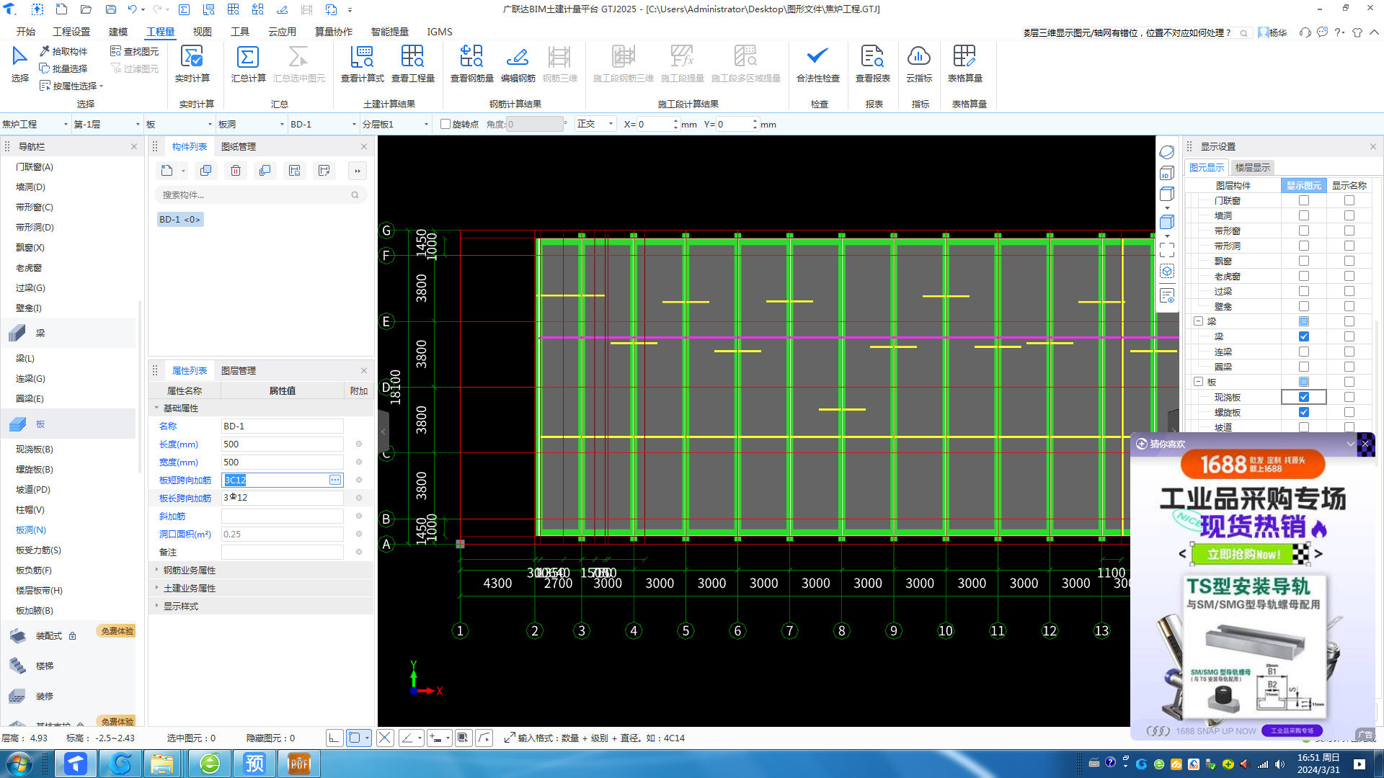Switch to 图纸管理 tab
The height and width of the screenshot is (778, 1384).
point(239,146)
